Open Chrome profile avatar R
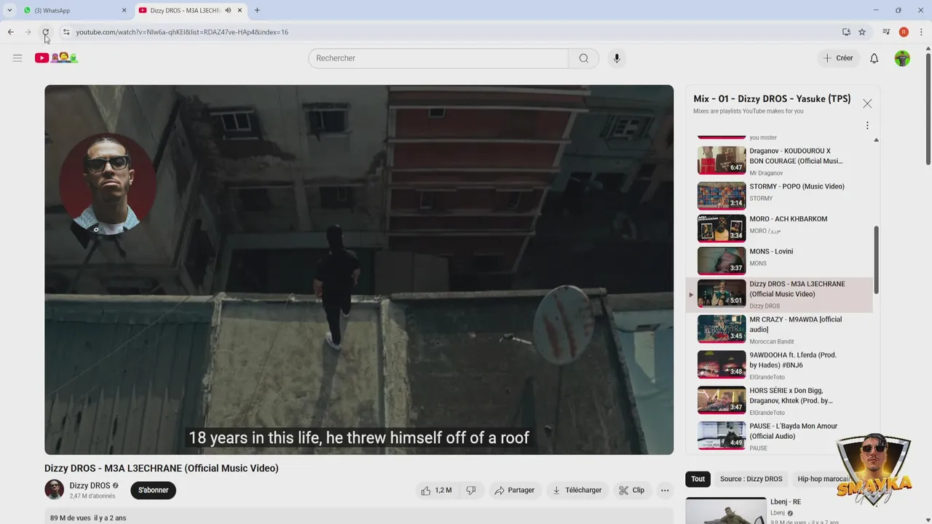The height and width of the screenshot is (524, 932). tap(904, 32)
